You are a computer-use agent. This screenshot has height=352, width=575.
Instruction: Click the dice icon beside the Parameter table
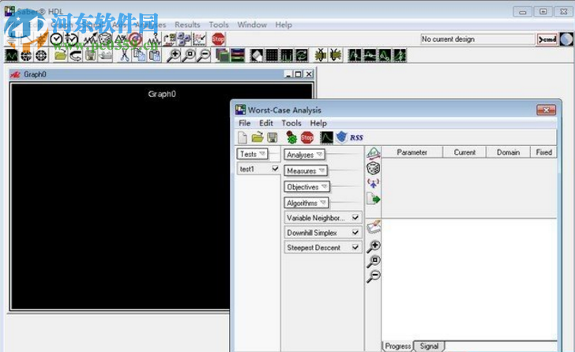coord(374,168)
